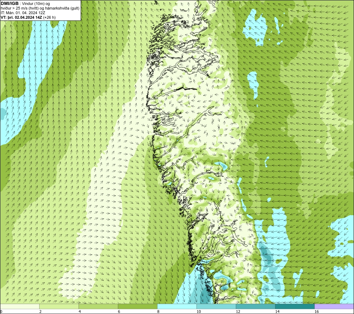Click the 2–4 m/s light green swatch
The width and height of the screenshot is (354, 314).
(59, 306)
